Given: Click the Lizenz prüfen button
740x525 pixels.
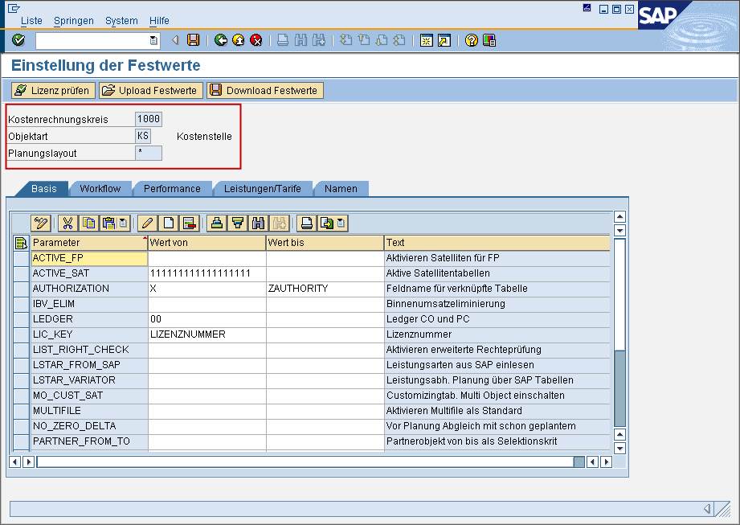Looking at the screenshot, I should pyautogui.click(x=53, y=90).
